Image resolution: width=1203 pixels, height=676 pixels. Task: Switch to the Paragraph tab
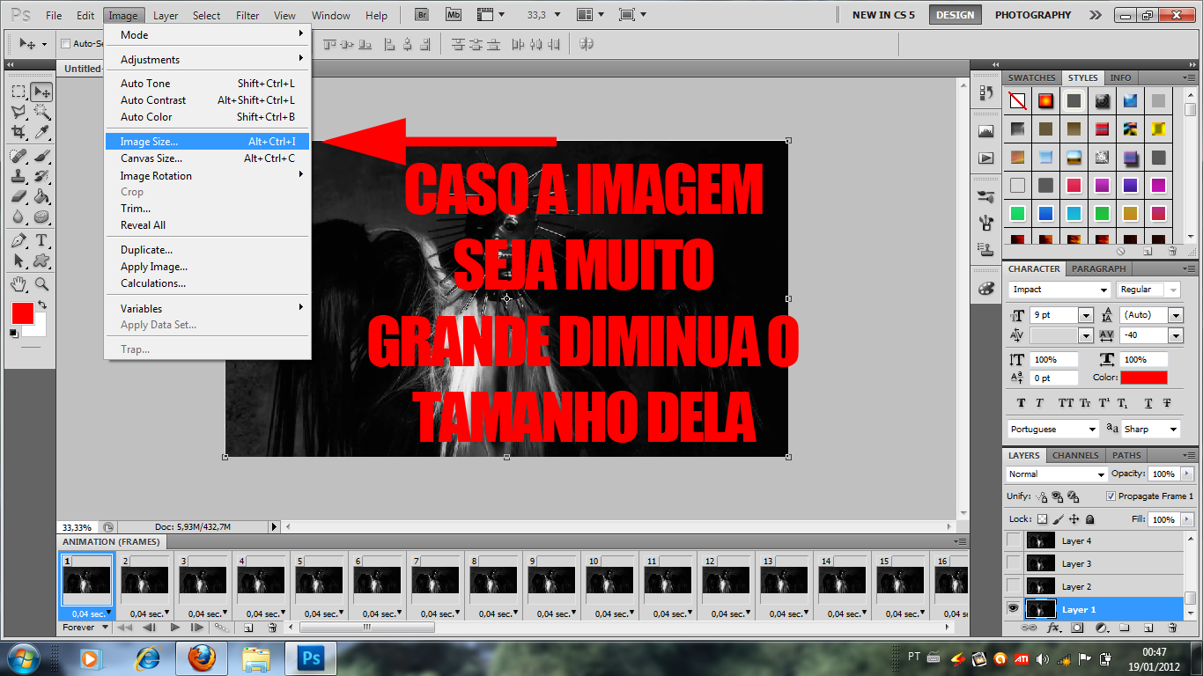[x=1098, y=268]
